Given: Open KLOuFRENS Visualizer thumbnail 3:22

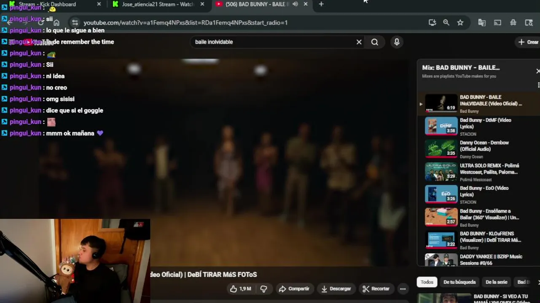Looking at the screenshot, I should (x=441, y=240).
